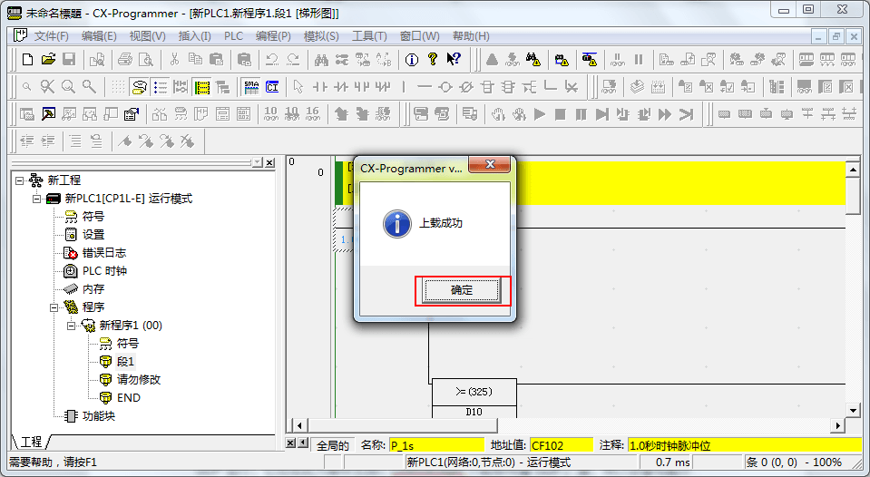This screenshot has width=870, height=477.
Task: Click the redo arrow icon
Action: point(293,59)
